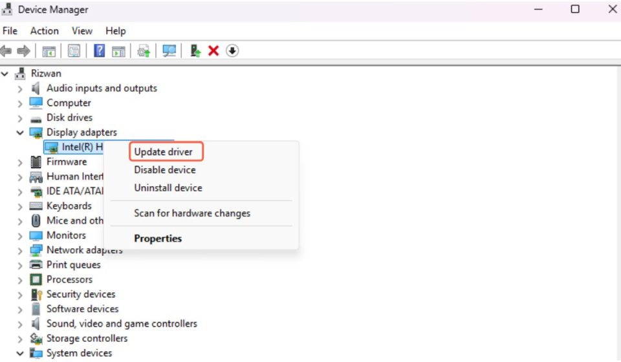Image resolution: width=621 pixels, height=362 pixels.
Task: Select the Storage controllers label
Action: tap(87, 338)
